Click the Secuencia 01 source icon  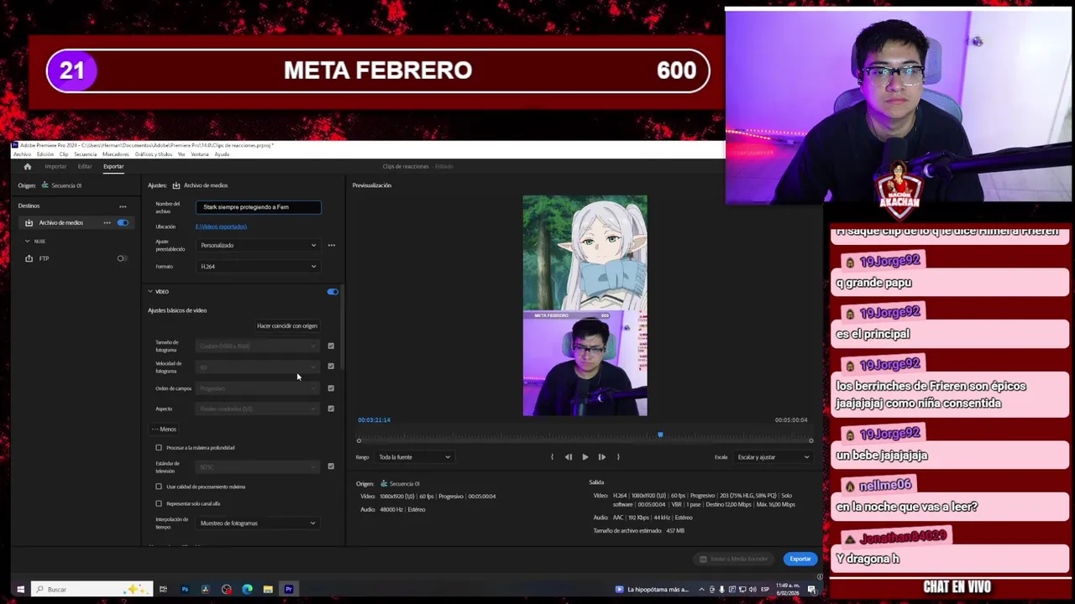pos(45,185)
